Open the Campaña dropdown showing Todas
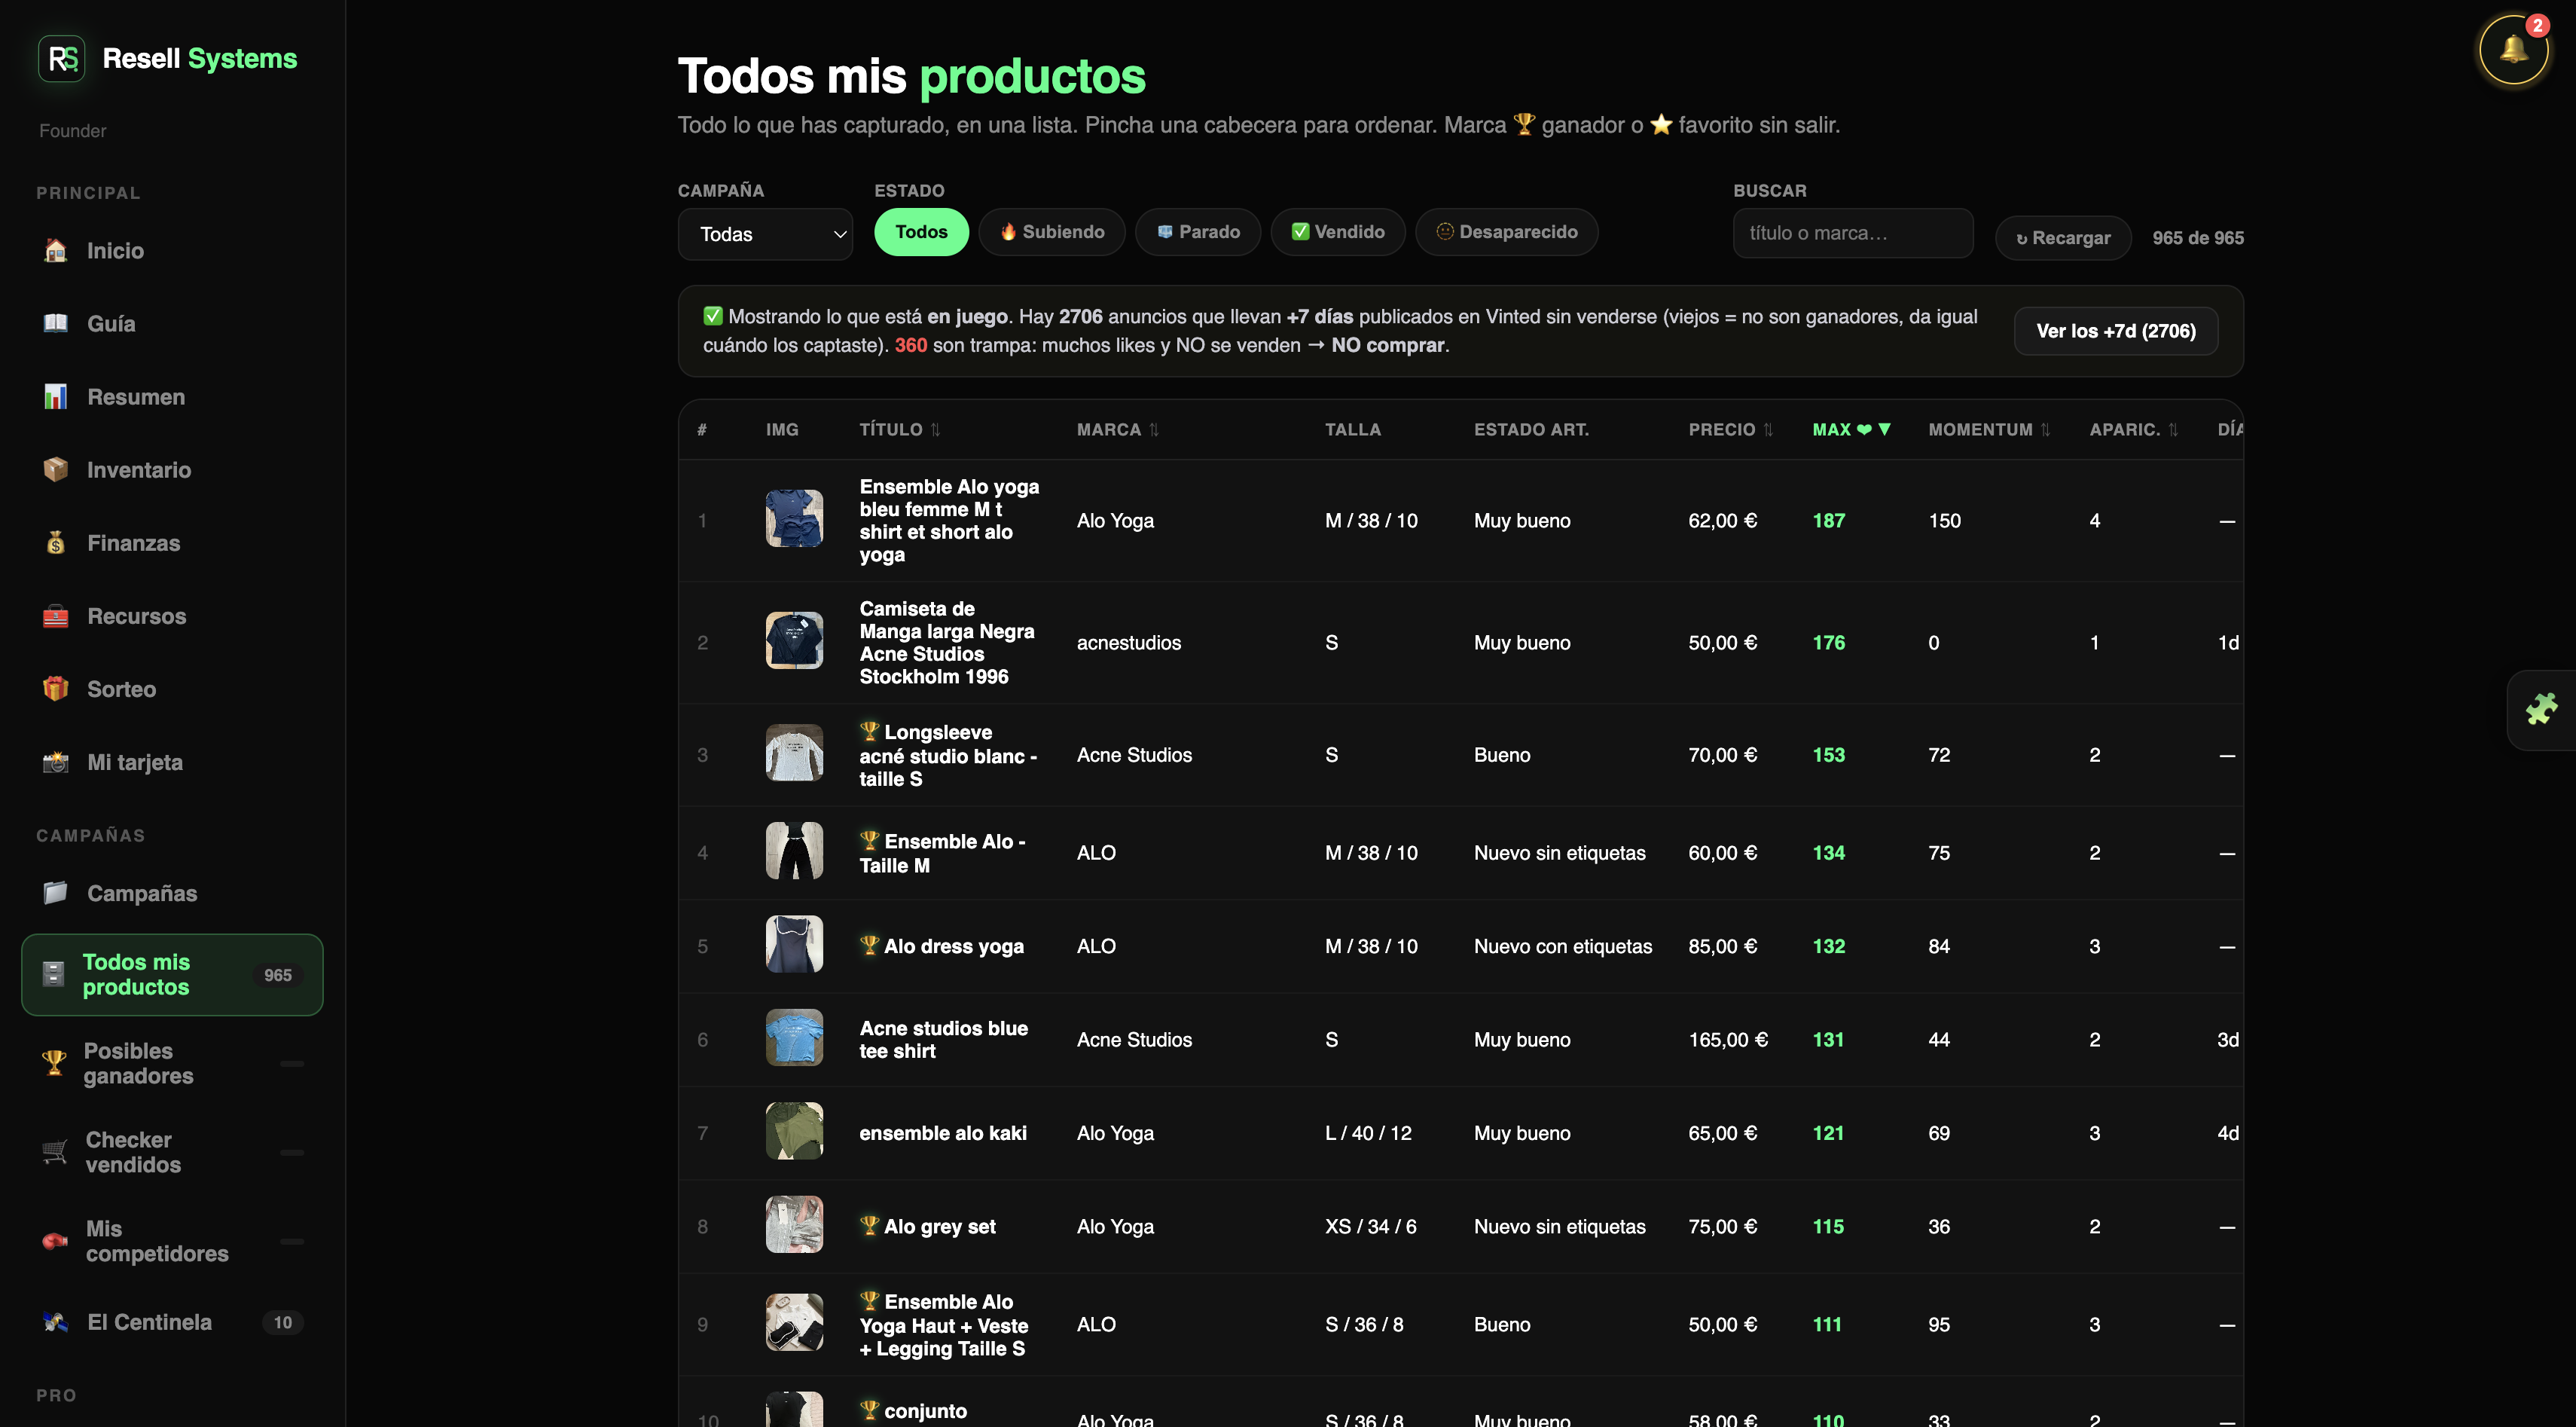The height and width of the screenshot is (1427, 2576). pos(765,234)
